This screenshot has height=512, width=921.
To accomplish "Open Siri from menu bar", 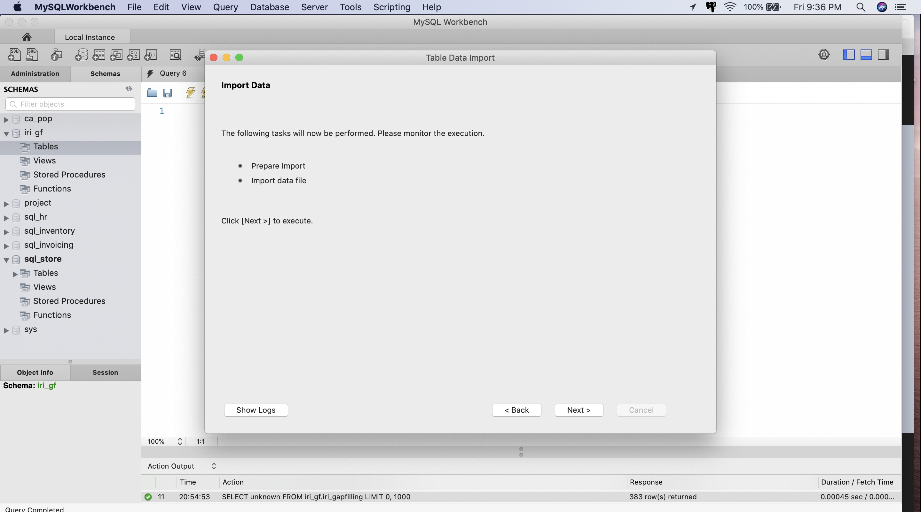I will coord(882,7).
